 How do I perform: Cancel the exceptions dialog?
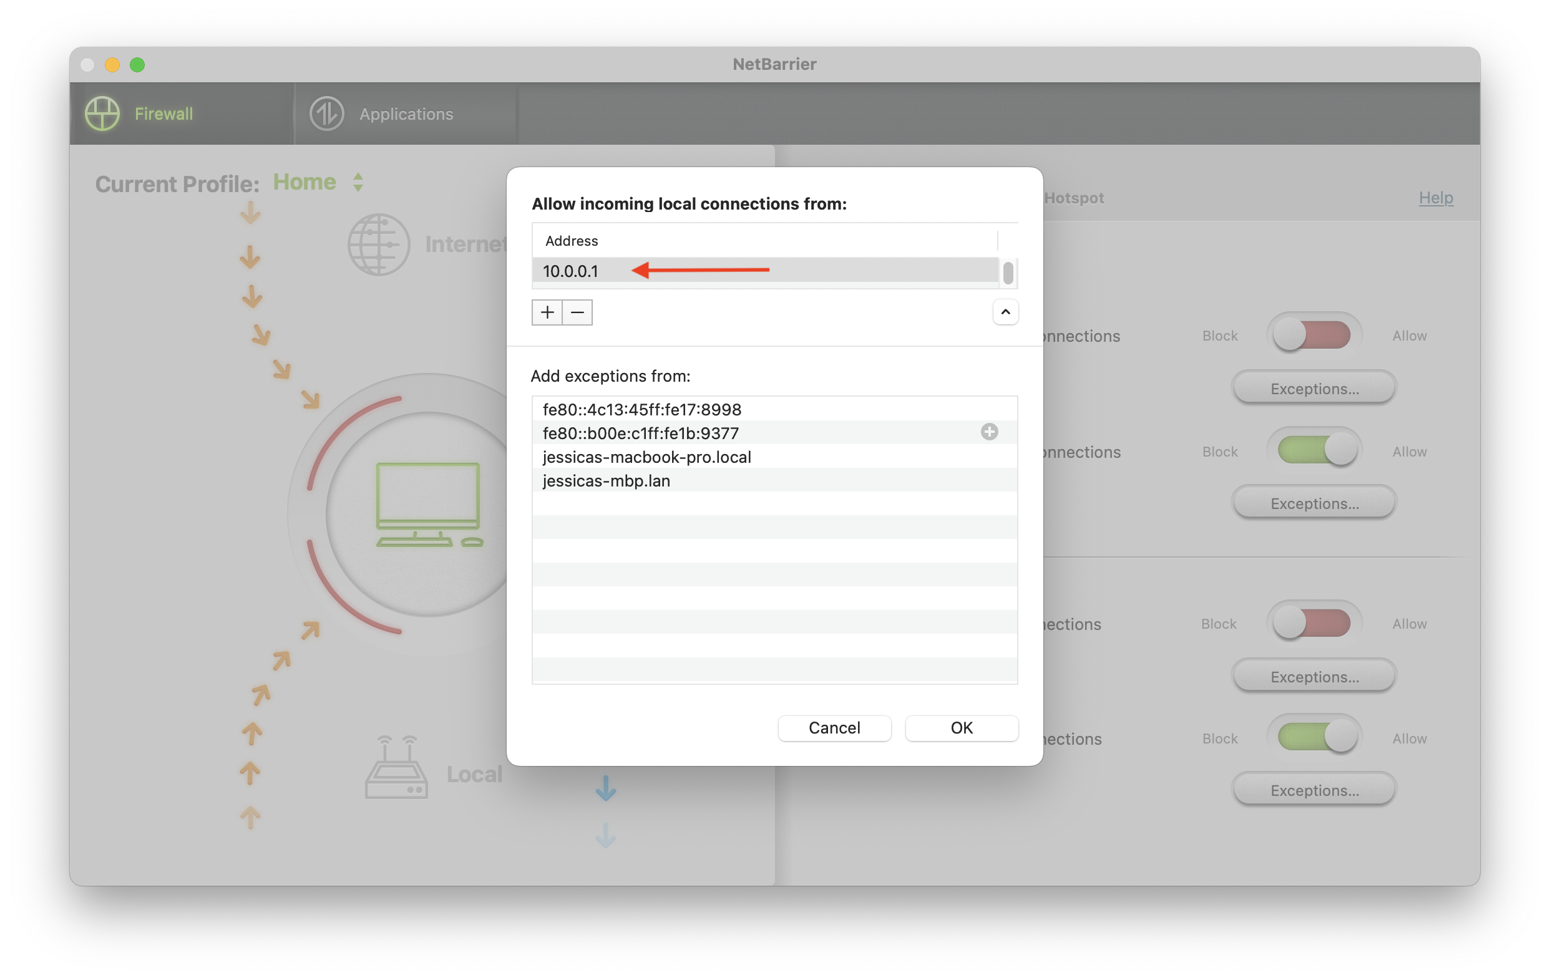click(x=834, y=728)
